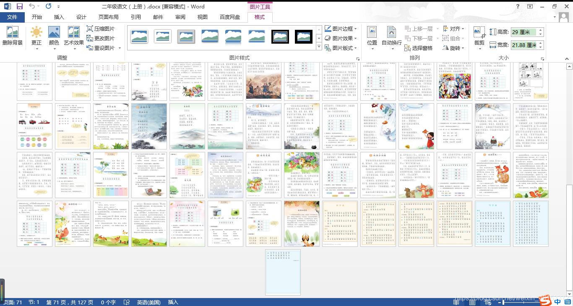Viewport: 573px width, 306px height.
Task: Switch to the Mailings (邮件) tab
Action: [x=158, y=17]
